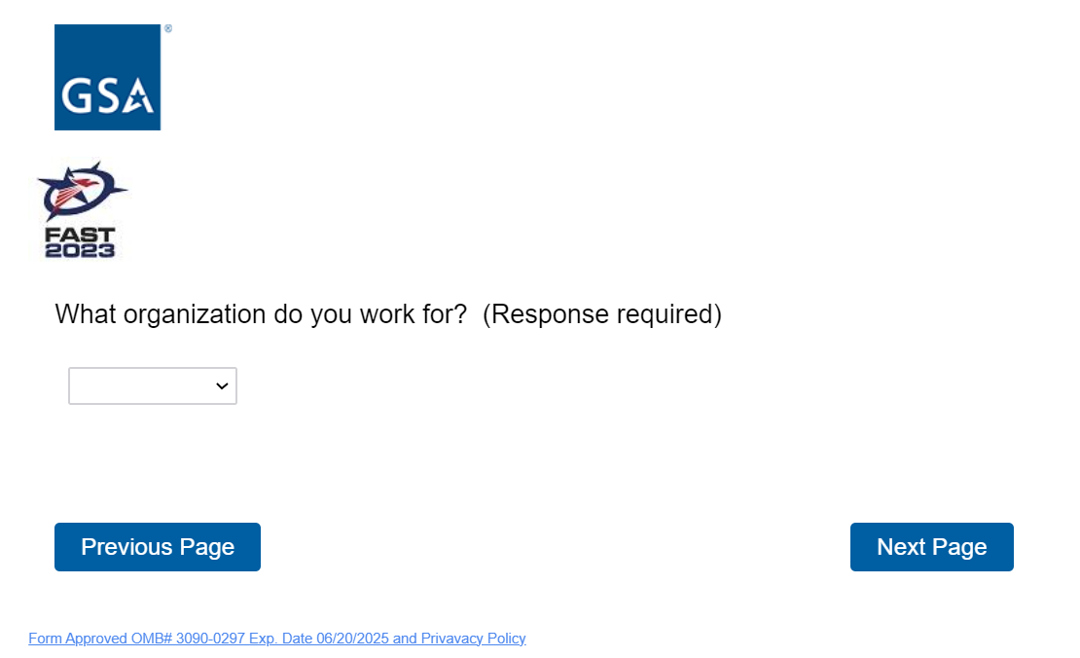Click the "(Response required)" label
This screenshot has height=658, width=1080.
click(601, 314)
